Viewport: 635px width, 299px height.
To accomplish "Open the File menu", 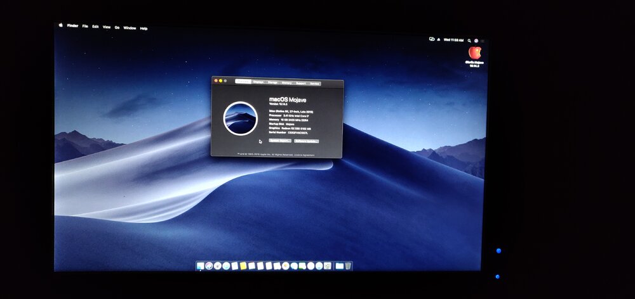I will point(85,27).
